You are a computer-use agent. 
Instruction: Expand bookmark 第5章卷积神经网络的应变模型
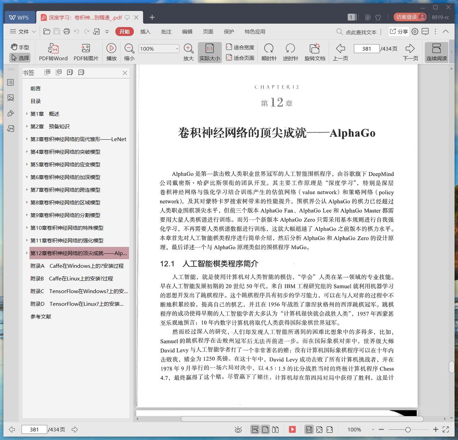tap(27, 164)
